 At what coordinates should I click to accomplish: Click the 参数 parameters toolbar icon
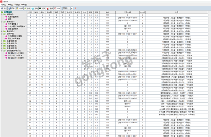[27, 8]
